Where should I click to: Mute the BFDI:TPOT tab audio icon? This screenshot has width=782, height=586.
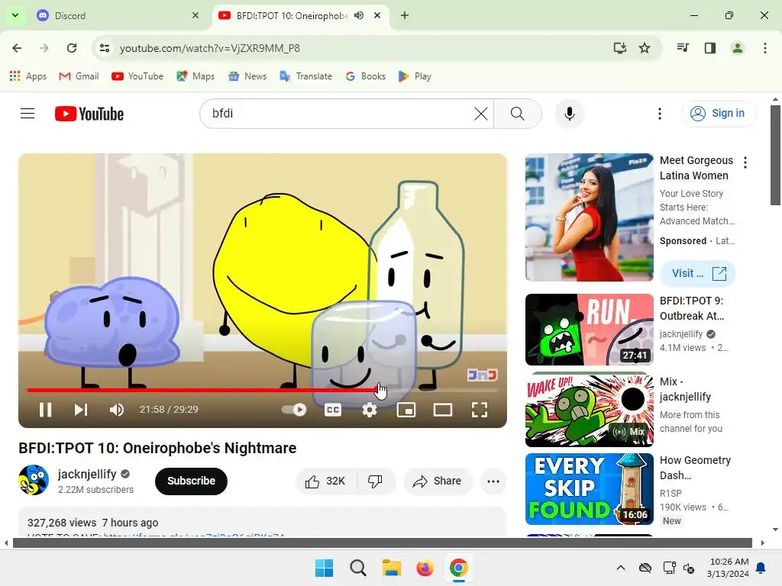359,15
